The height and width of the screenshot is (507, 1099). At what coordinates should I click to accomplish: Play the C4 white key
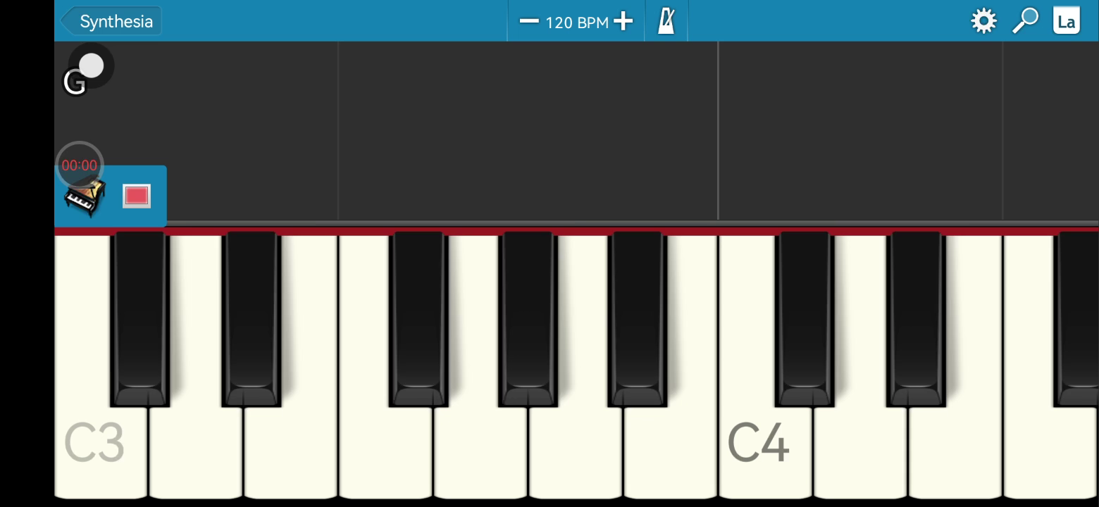point(764,451)
